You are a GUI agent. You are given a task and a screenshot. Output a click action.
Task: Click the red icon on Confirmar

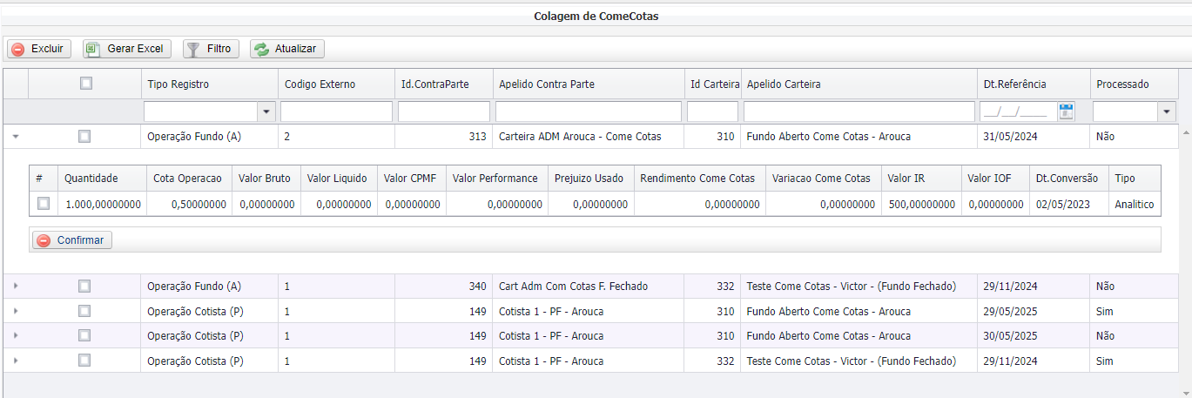pos(44,240)
